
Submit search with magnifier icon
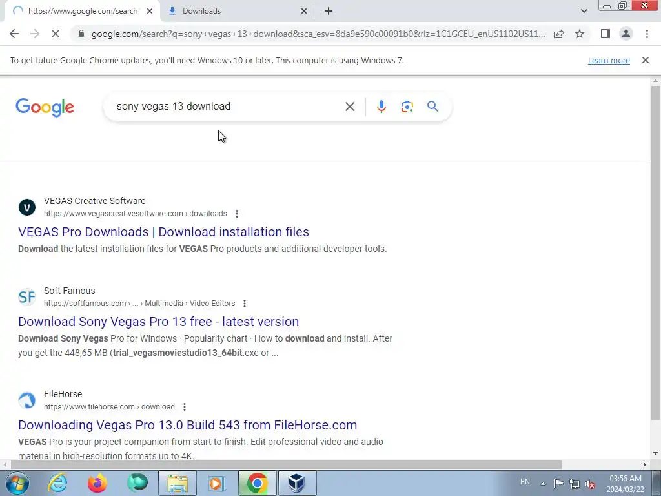tap(432, 107)
